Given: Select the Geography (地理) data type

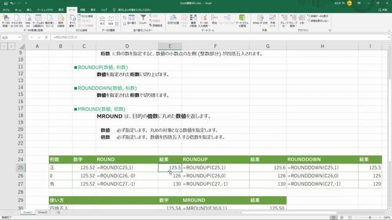Looking at the screenshot, I should coord(110,20).
